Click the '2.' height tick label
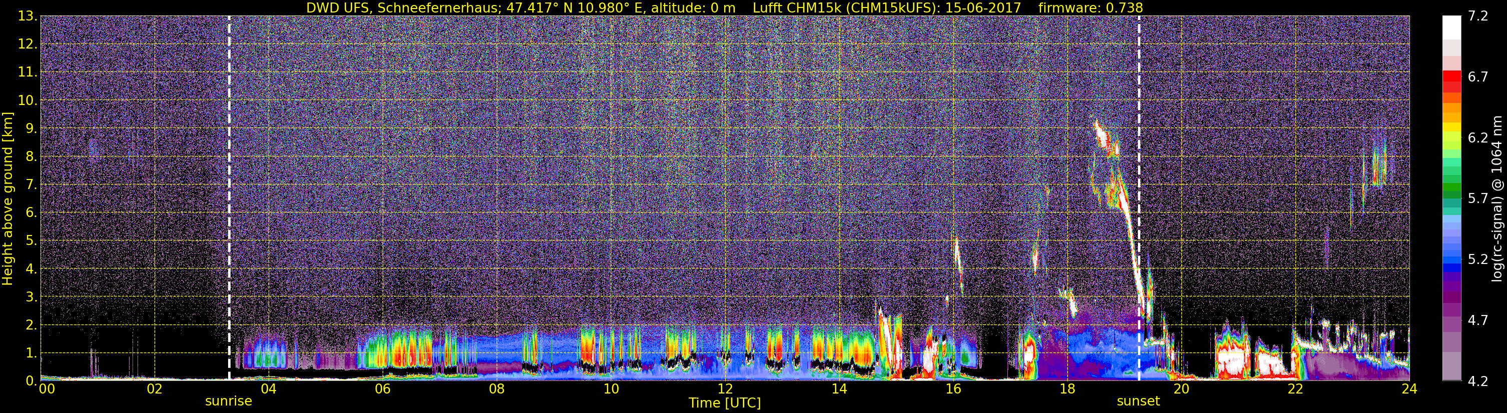The width and height of the screenshot is (1507, 413). point(31,325)
